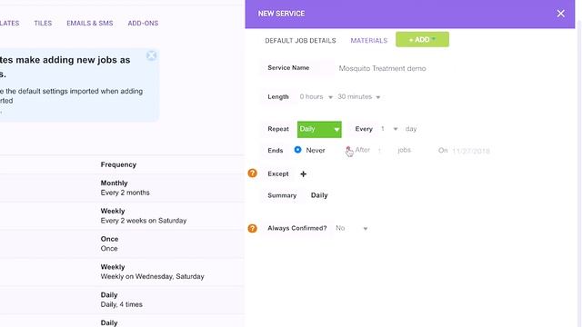Choose the After jobs ending option
Image resolution: width=582 pixels, height=327 pixels.
pos(348,150)
